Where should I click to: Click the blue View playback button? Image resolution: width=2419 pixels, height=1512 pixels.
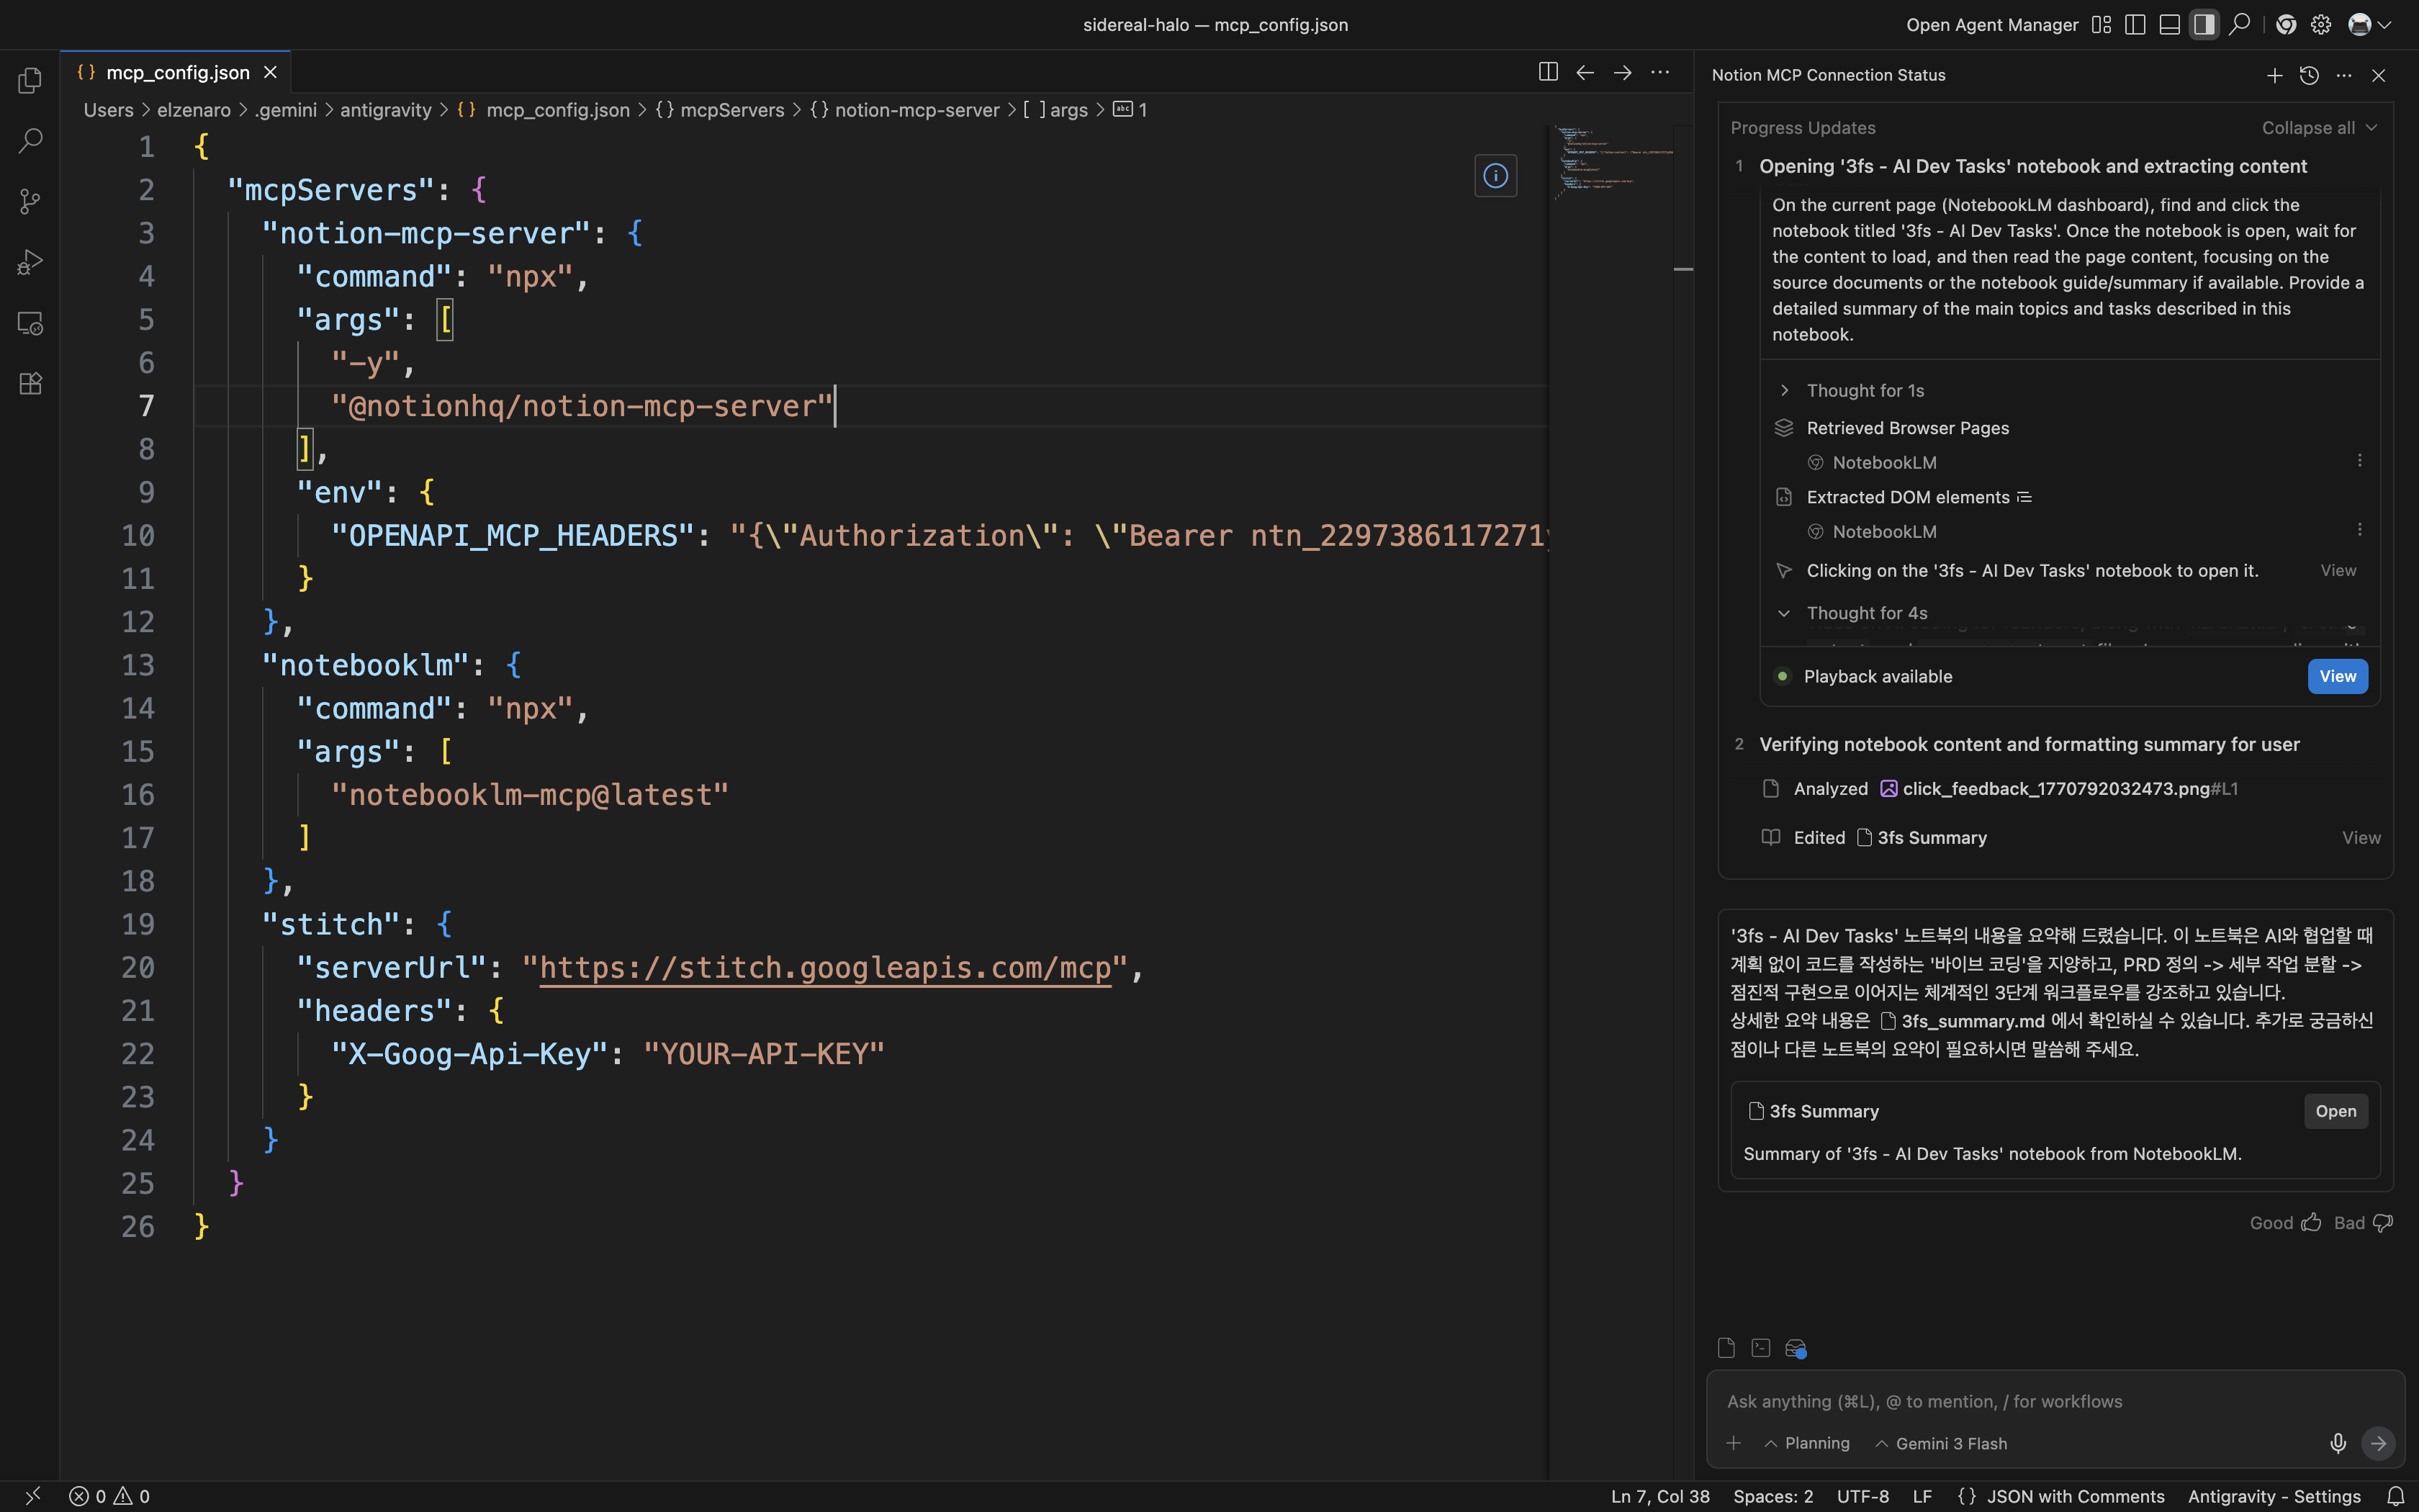tap(2337, 676)
